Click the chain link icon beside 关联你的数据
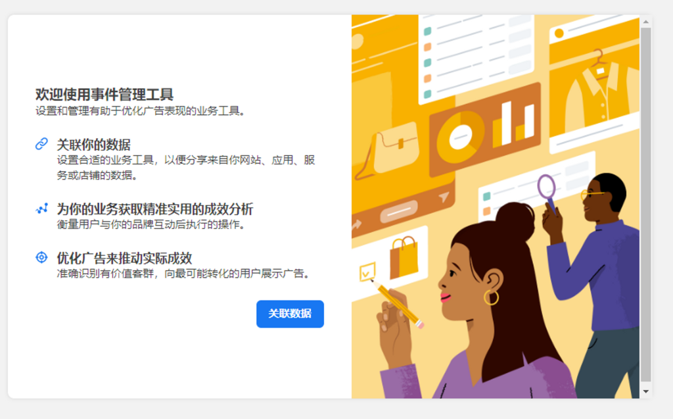Screen dimensions: 673x419 (x=41, y=144)
